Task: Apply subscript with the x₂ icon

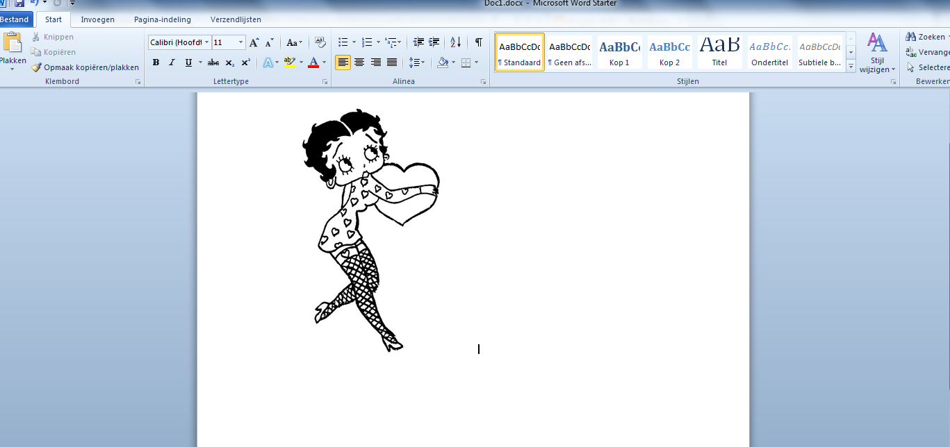Action: pyautogui.click(x=230, y=62)
